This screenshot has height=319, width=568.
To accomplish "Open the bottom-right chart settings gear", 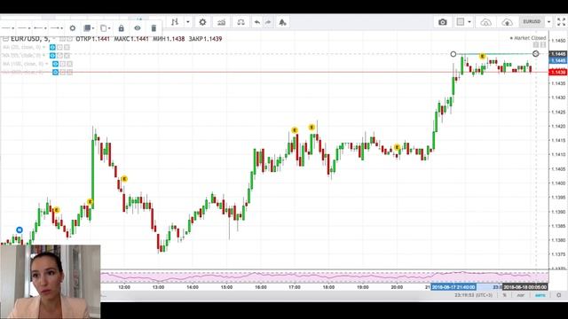I will tap(558, 295).
